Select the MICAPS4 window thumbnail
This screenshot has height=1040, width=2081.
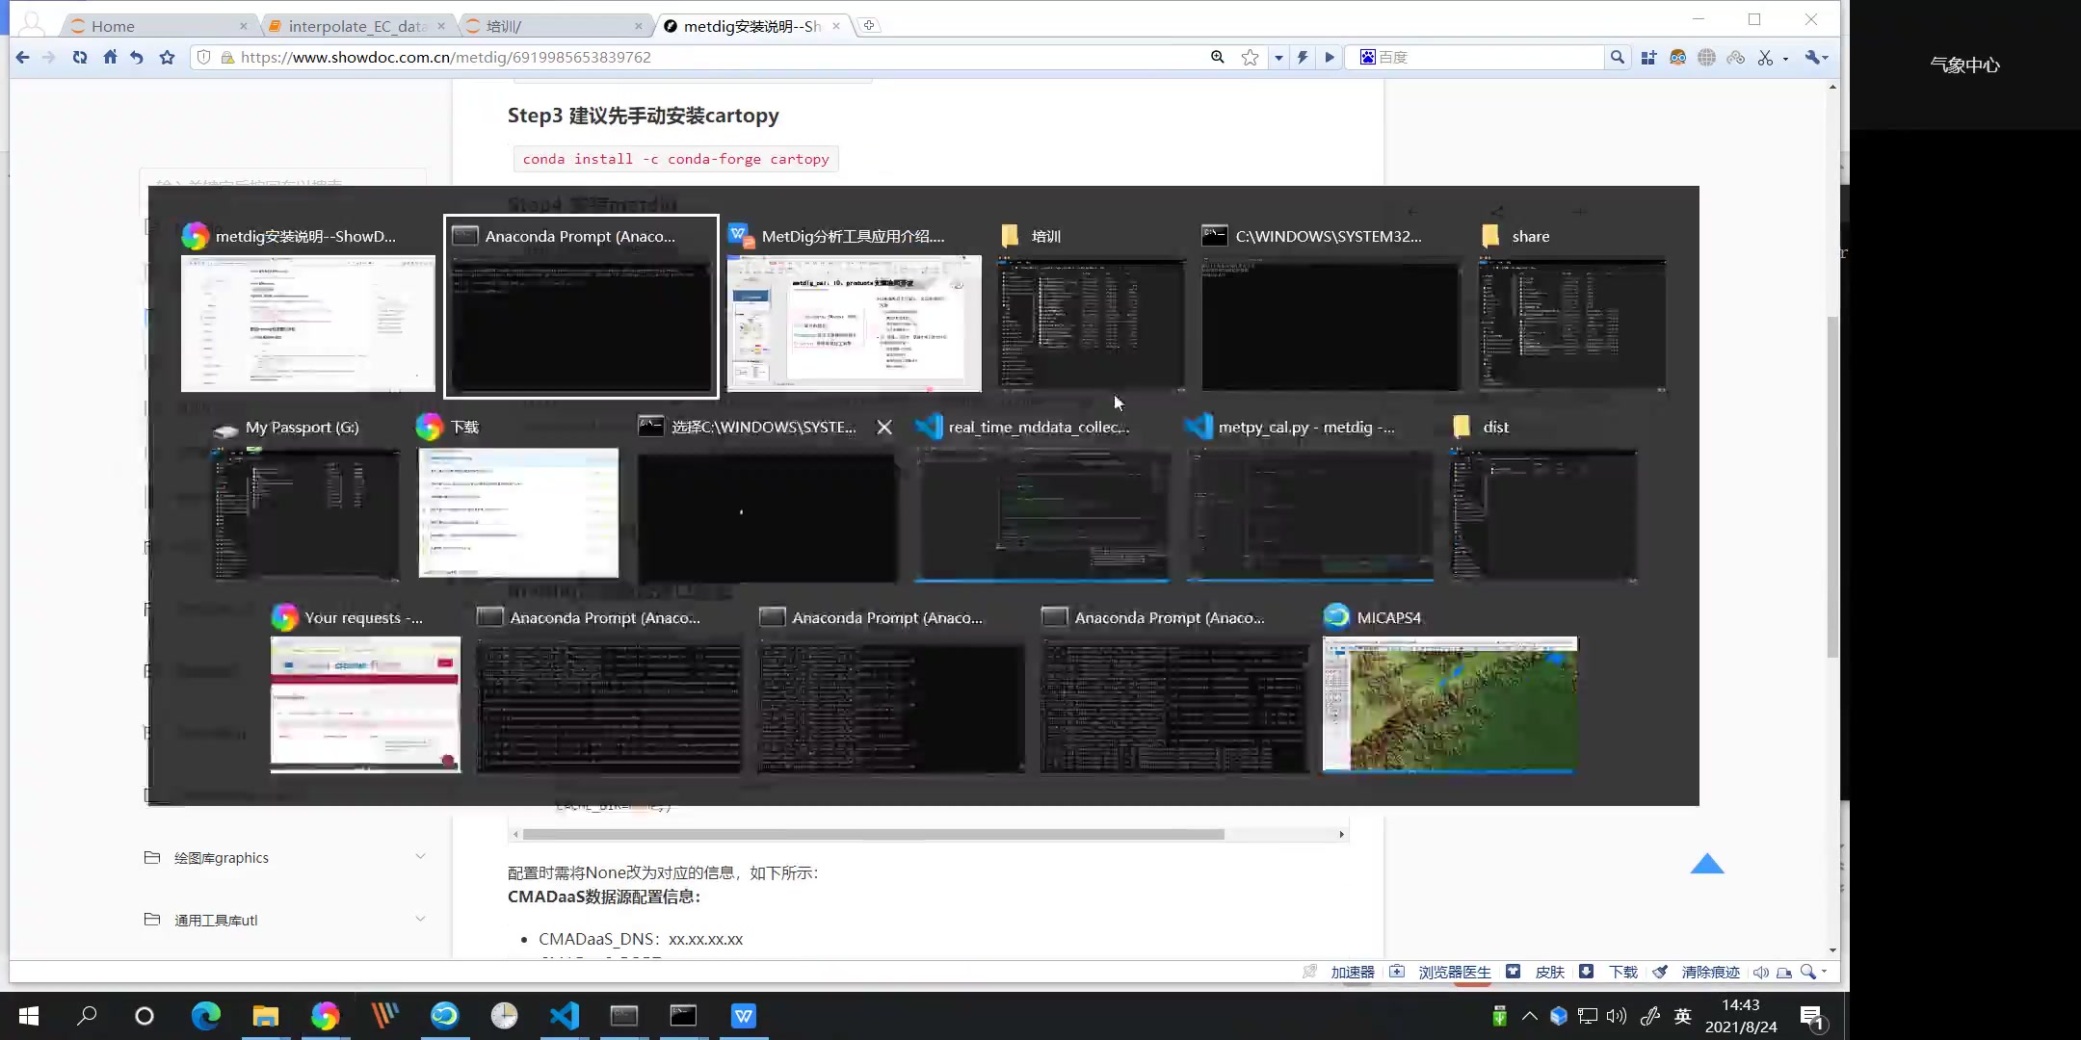(x=1449, y=703)
